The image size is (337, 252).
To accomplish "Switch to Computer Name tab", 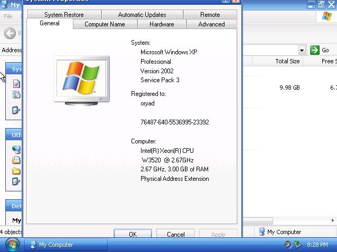I will (105, 24).
